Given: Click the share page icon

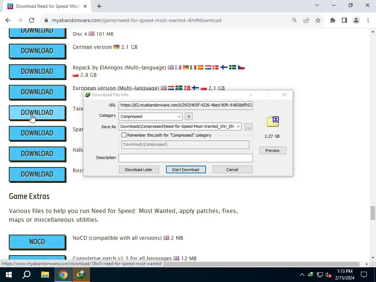Looking at the screenshot, I should 306,21.
